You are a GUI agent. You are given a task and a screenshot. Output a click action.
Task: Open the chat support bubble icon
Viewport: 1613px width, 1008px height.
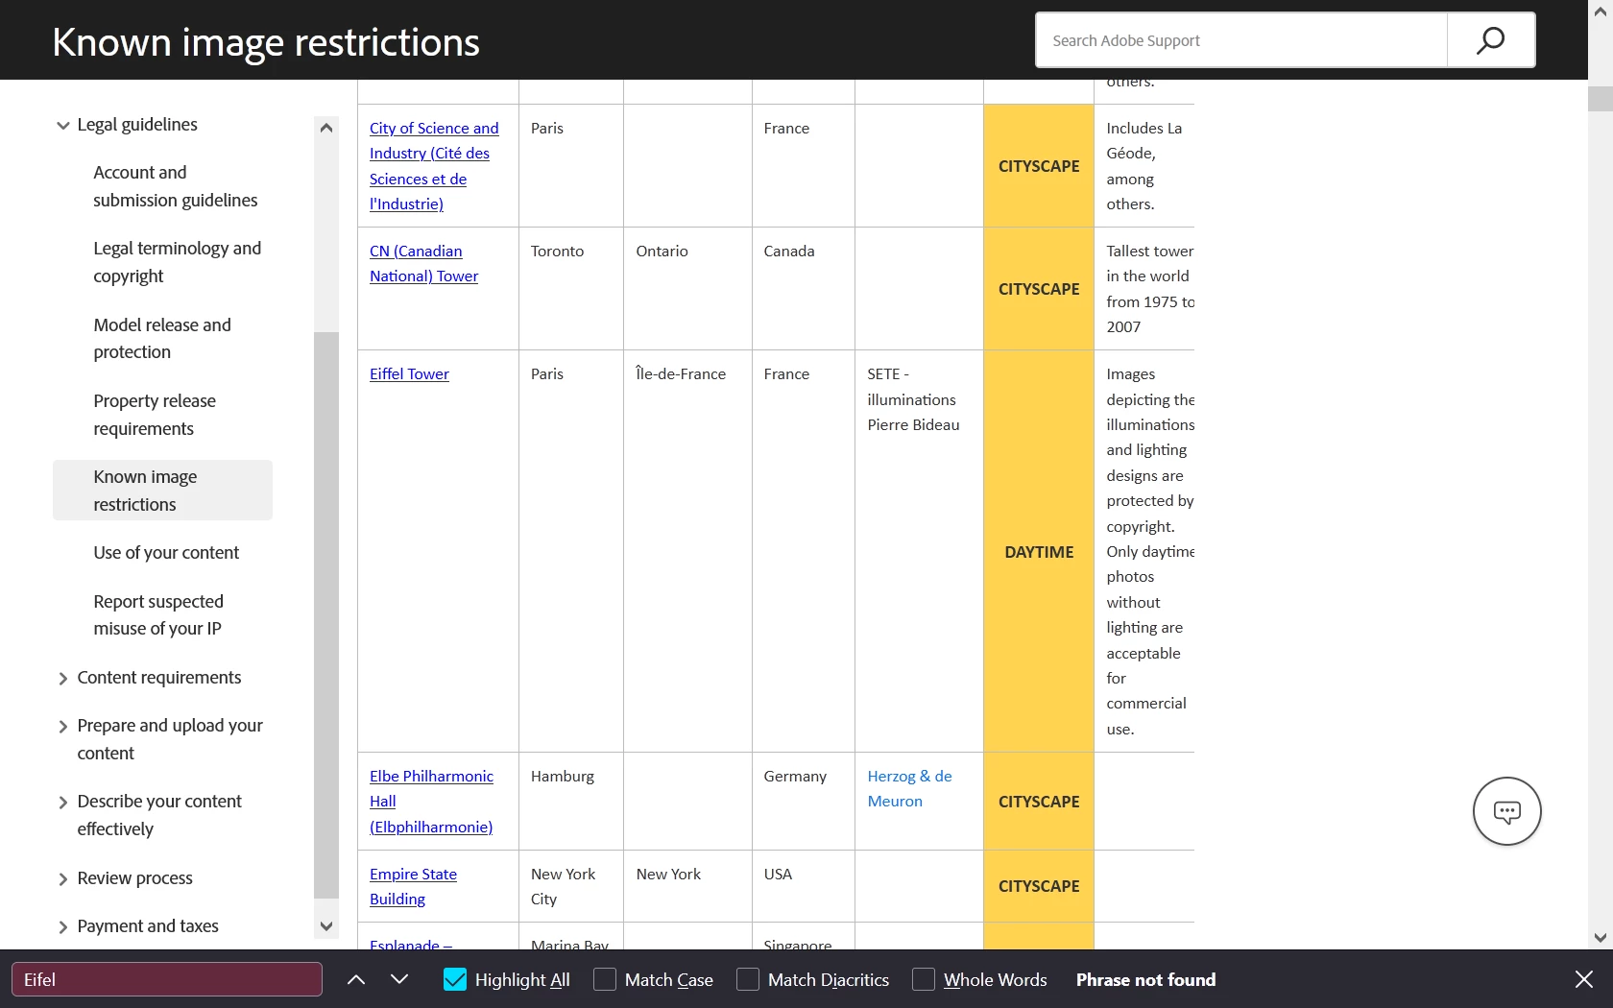click(x=1507, y=811)
